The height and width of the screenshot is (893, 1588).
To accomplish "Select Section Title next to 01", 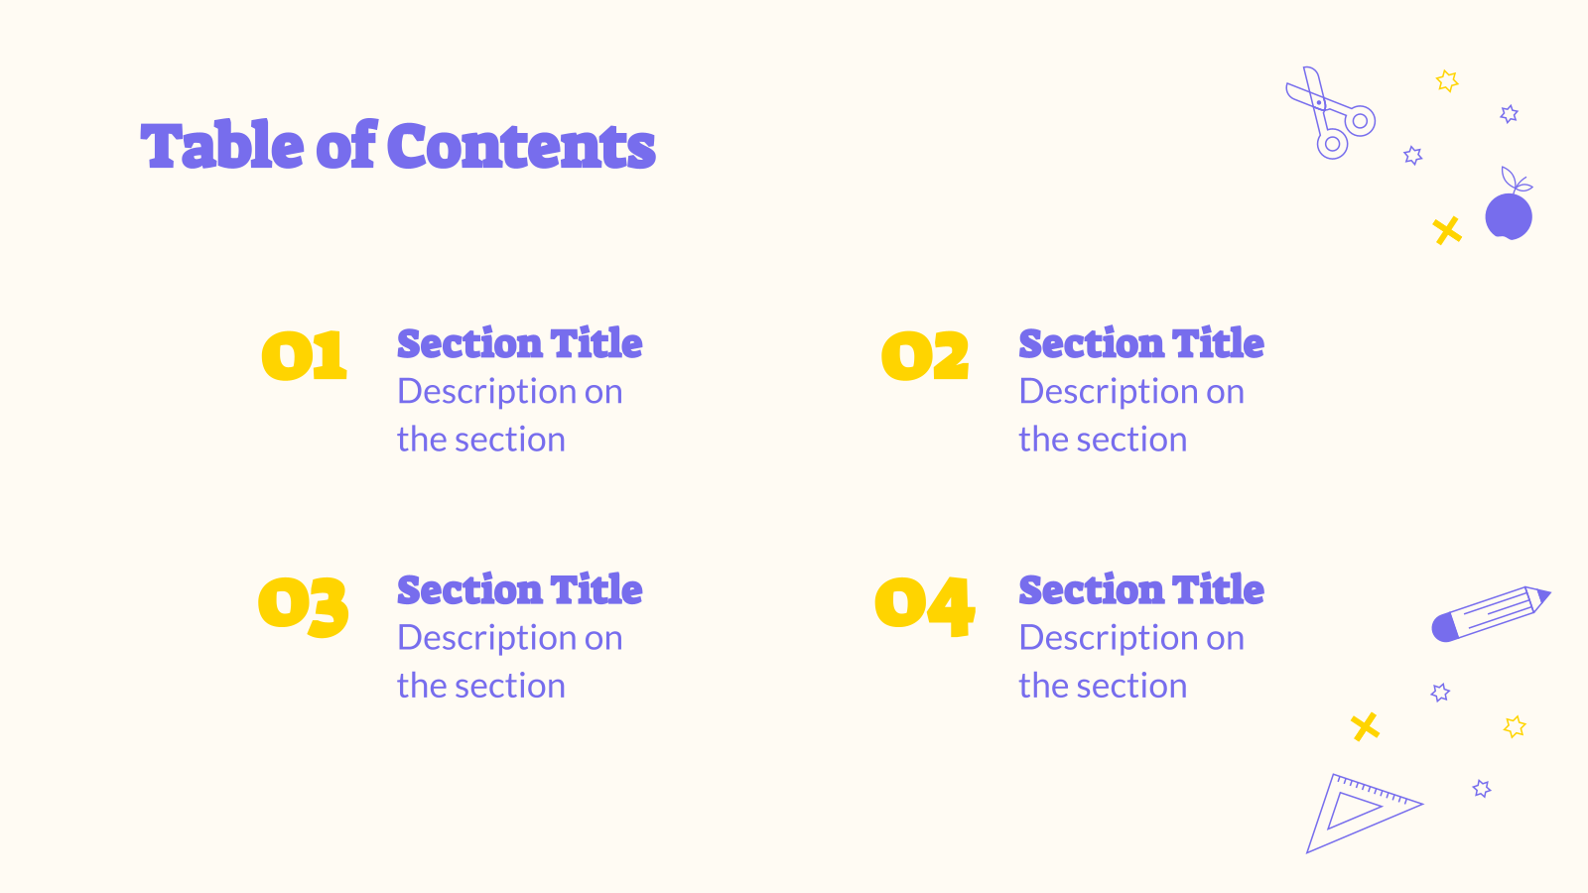I will coord(520,343).
